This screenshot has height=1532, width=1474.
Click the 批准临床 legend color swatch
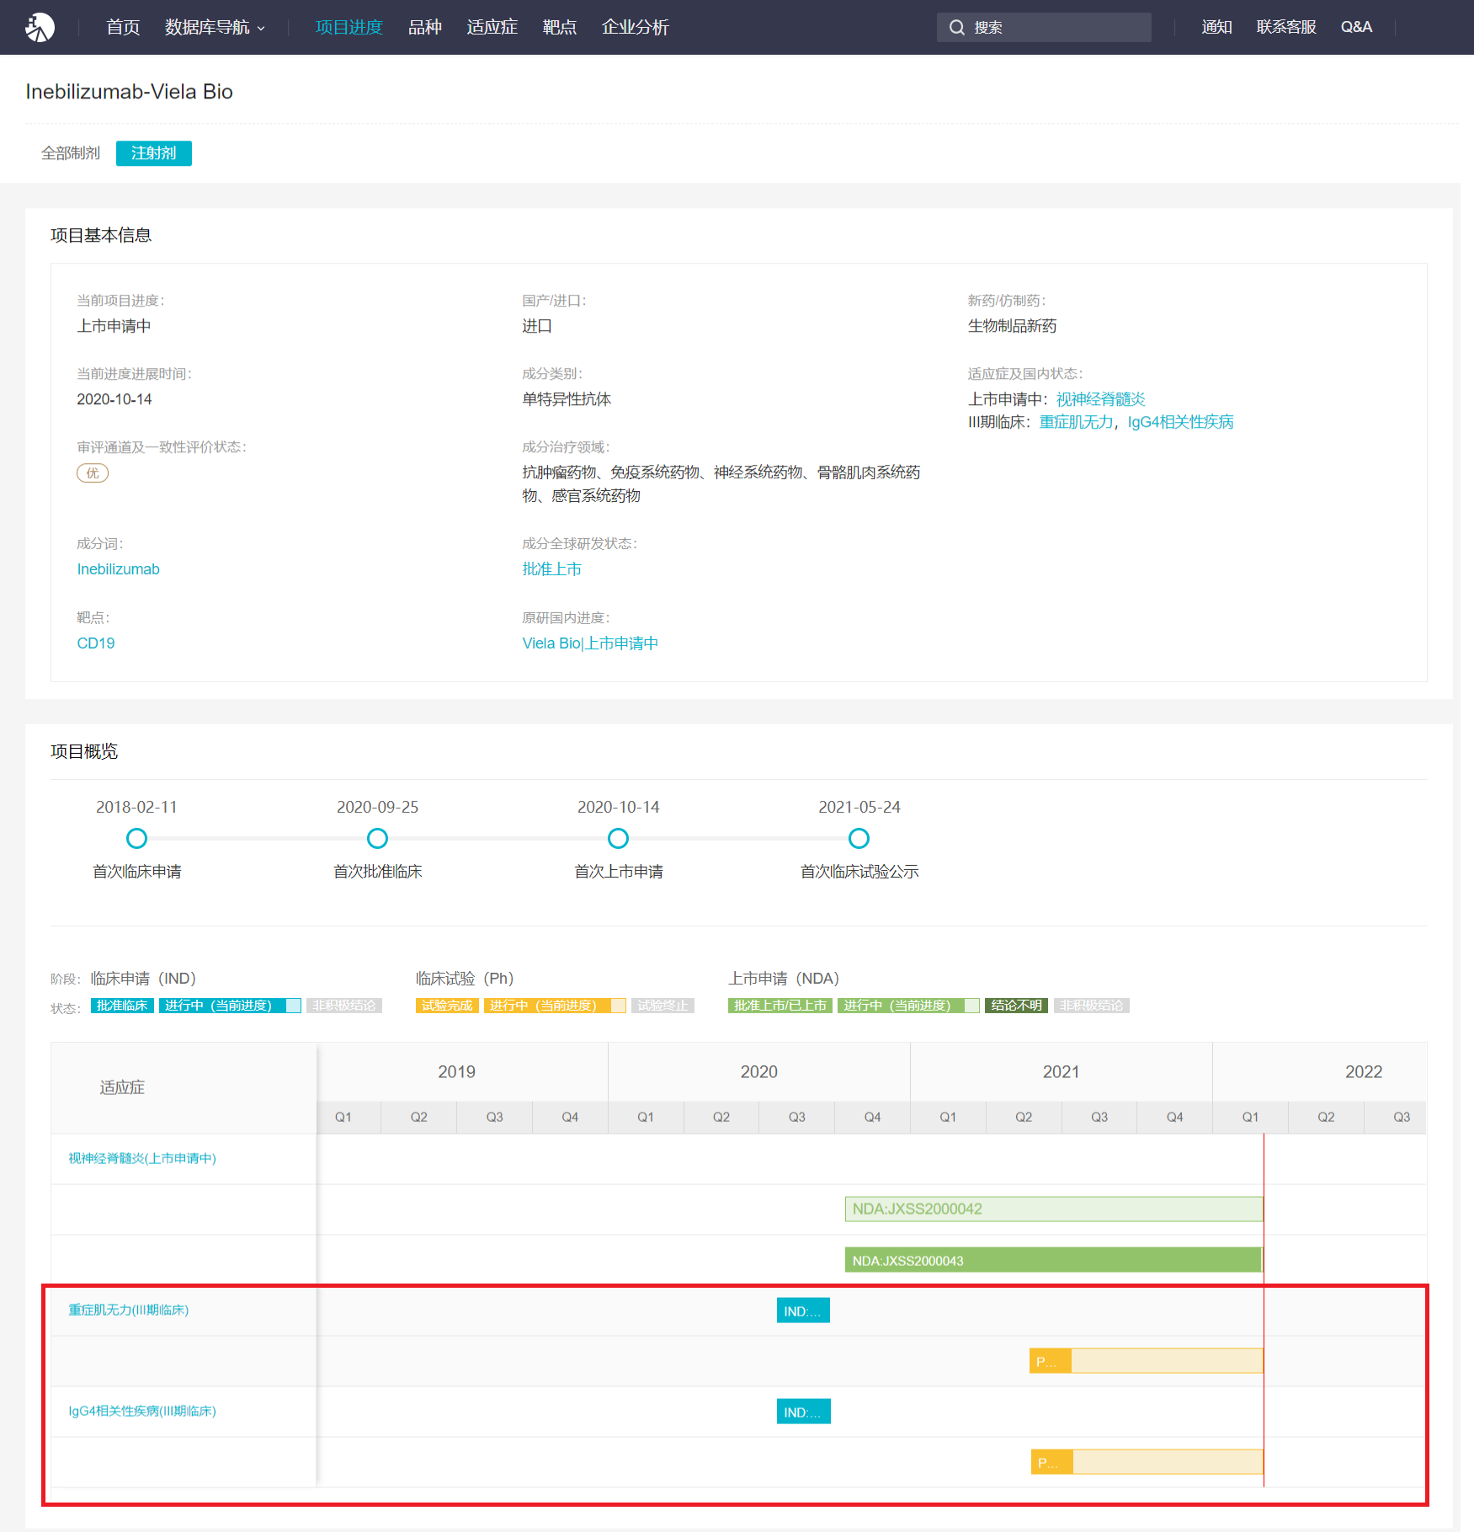122,1006
